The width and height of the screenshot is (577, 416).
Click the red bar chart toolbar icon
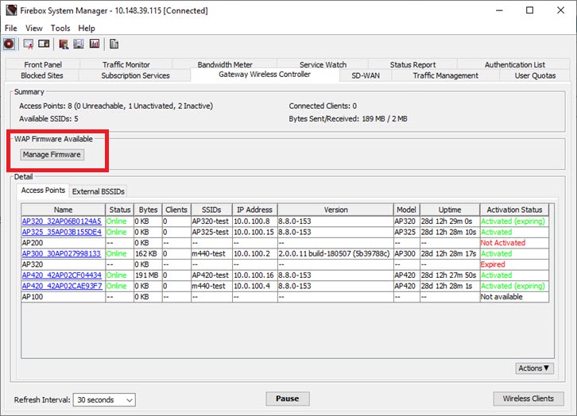point(95,44)
